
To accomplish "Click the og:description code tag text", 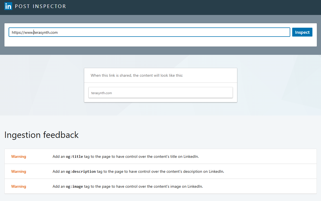I will tap(81, 171).
